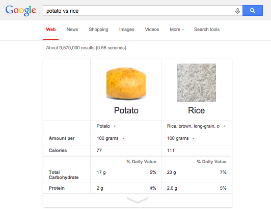Click the potato image
This screenshot has width=271, height=209.
tap(126, 83)
